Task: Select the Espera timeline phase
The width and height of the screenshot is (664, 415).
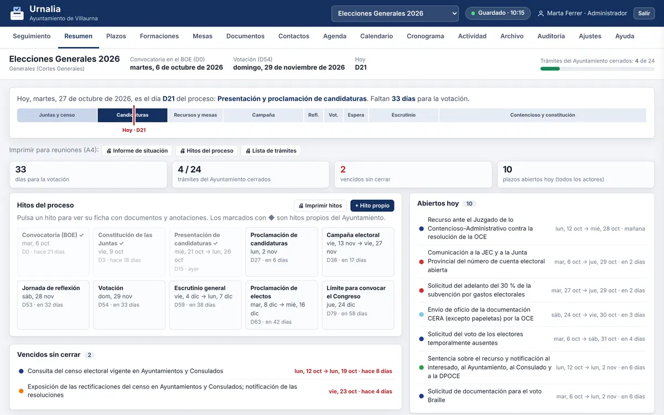Action: point(356,115)
